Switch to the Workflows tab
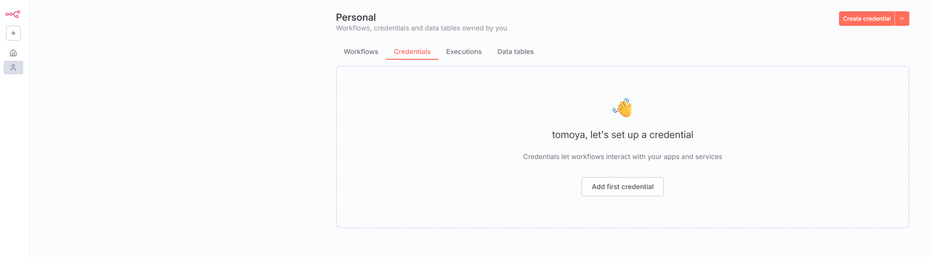 [361, 52]
